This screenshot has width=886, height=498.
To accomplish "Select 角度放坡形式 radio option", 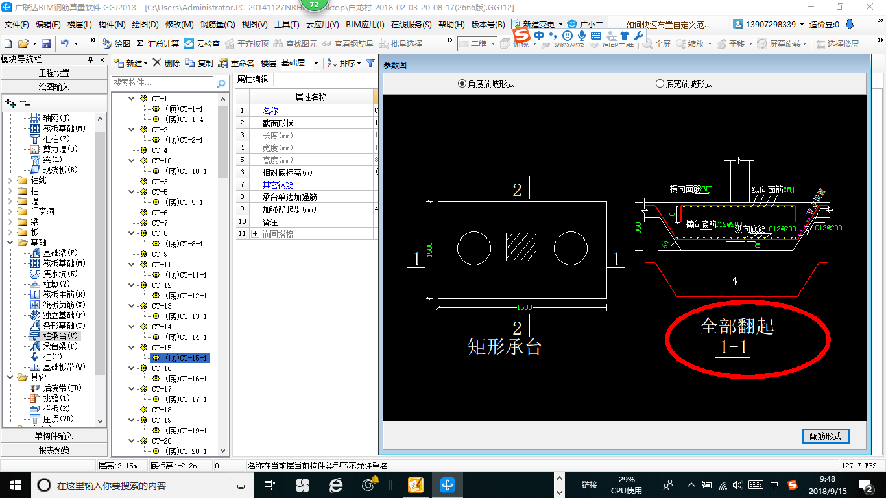I will point(486,84).
